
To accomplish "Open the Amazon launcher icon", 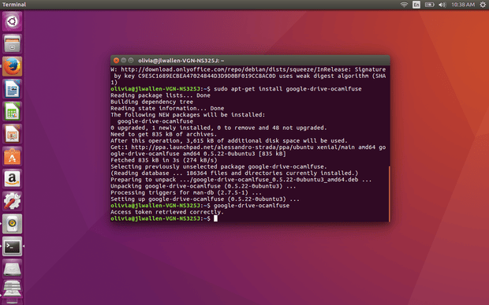I will tap(12, 179).
